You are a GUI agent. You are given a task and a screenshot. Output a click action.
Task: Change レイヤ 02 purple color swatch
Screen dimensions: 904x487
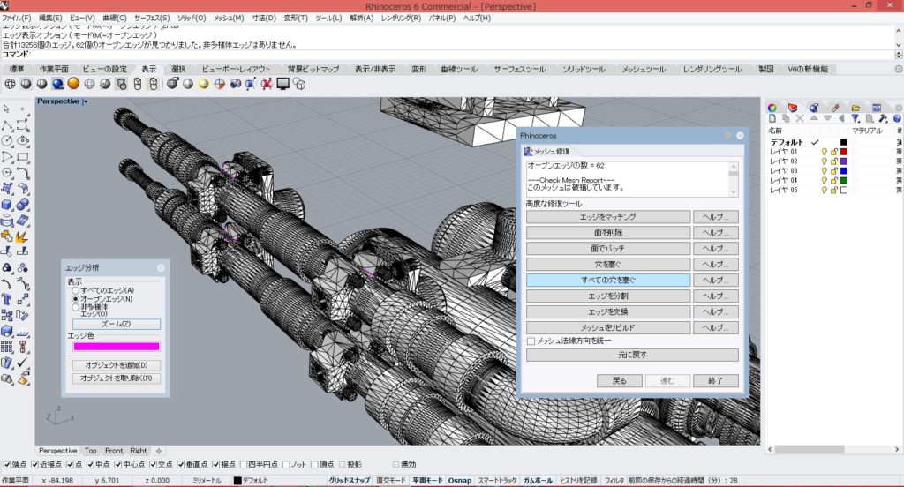[844, 161]
